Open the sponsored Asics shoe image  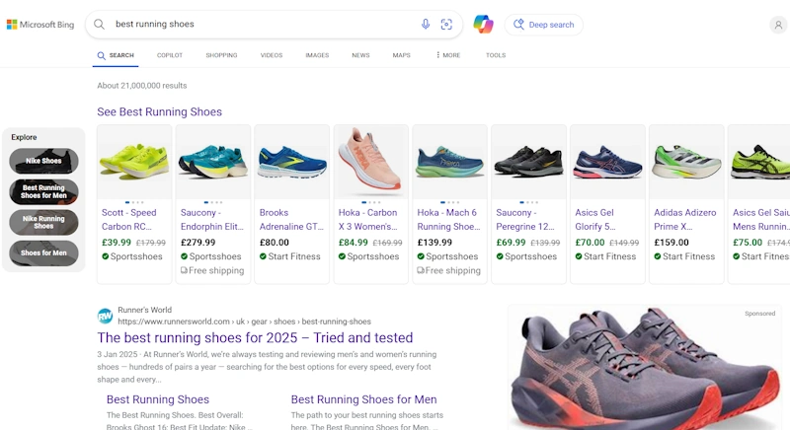[x=645, y=370]
